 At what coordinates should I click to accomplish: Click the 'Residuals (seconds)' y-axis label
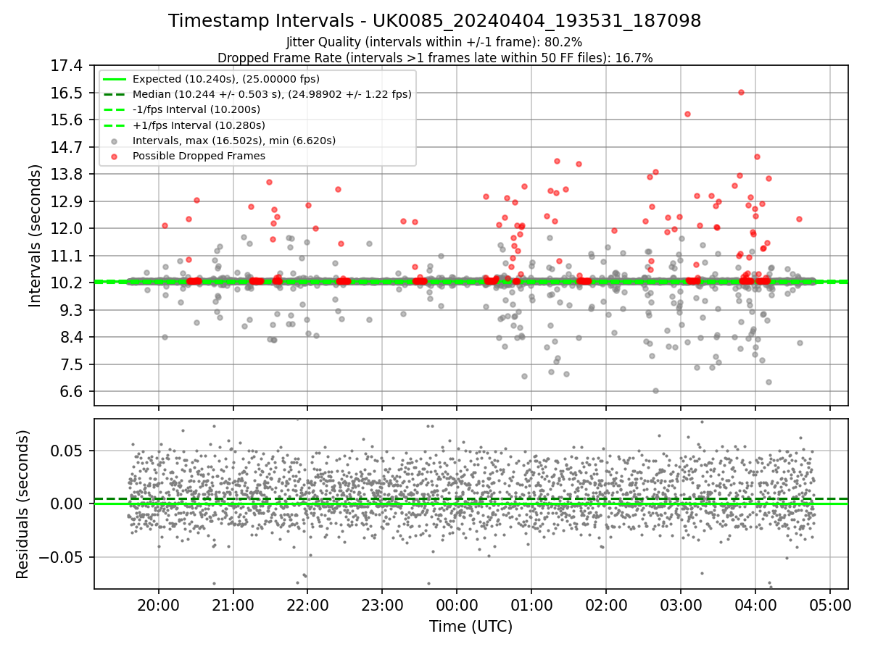pyautogui.click(x=22, y=504)
